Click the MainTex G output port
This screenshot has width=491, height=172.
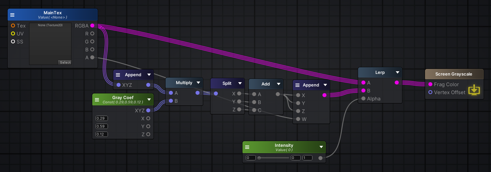92,41
